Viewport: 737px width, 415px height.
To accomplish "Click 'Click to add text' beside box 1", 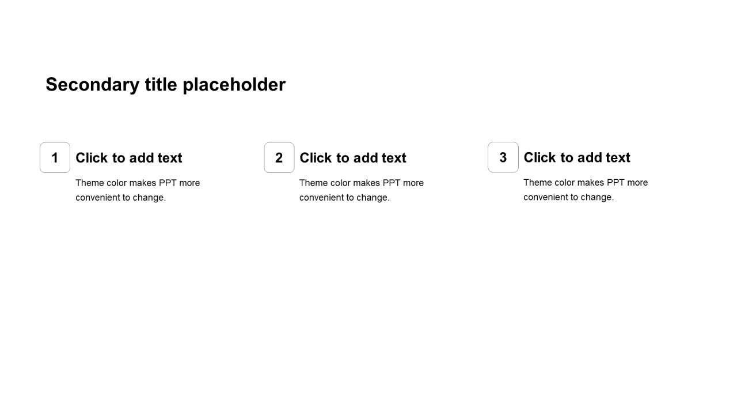I will [129, 158].
